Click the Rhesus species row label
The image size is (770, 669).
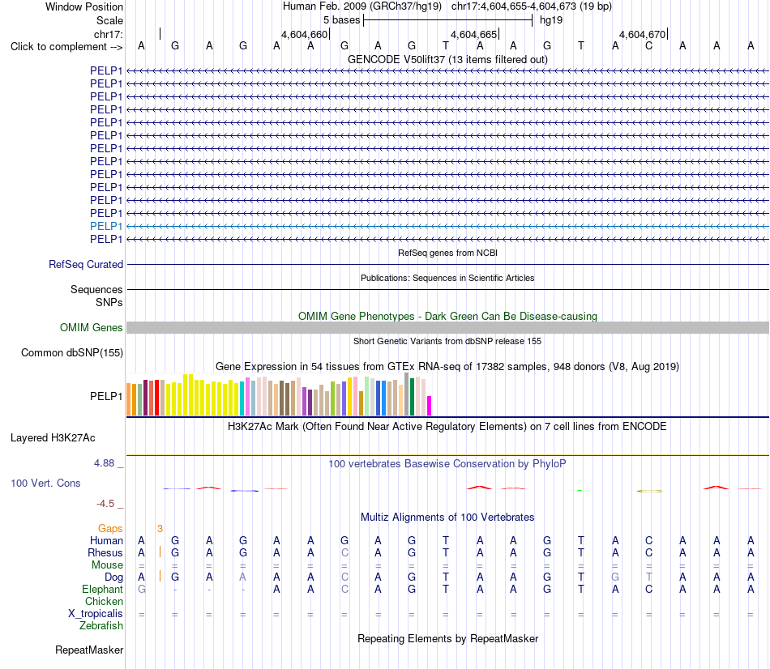[x=105, y=552]
